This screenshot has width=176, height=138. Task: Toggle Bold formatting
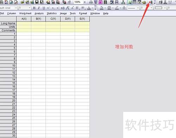click(x=34, y=8)
